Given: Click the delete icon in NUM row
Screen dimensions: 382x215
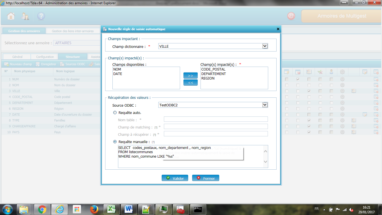Looking at the screenshot, I should pos(376,80).
